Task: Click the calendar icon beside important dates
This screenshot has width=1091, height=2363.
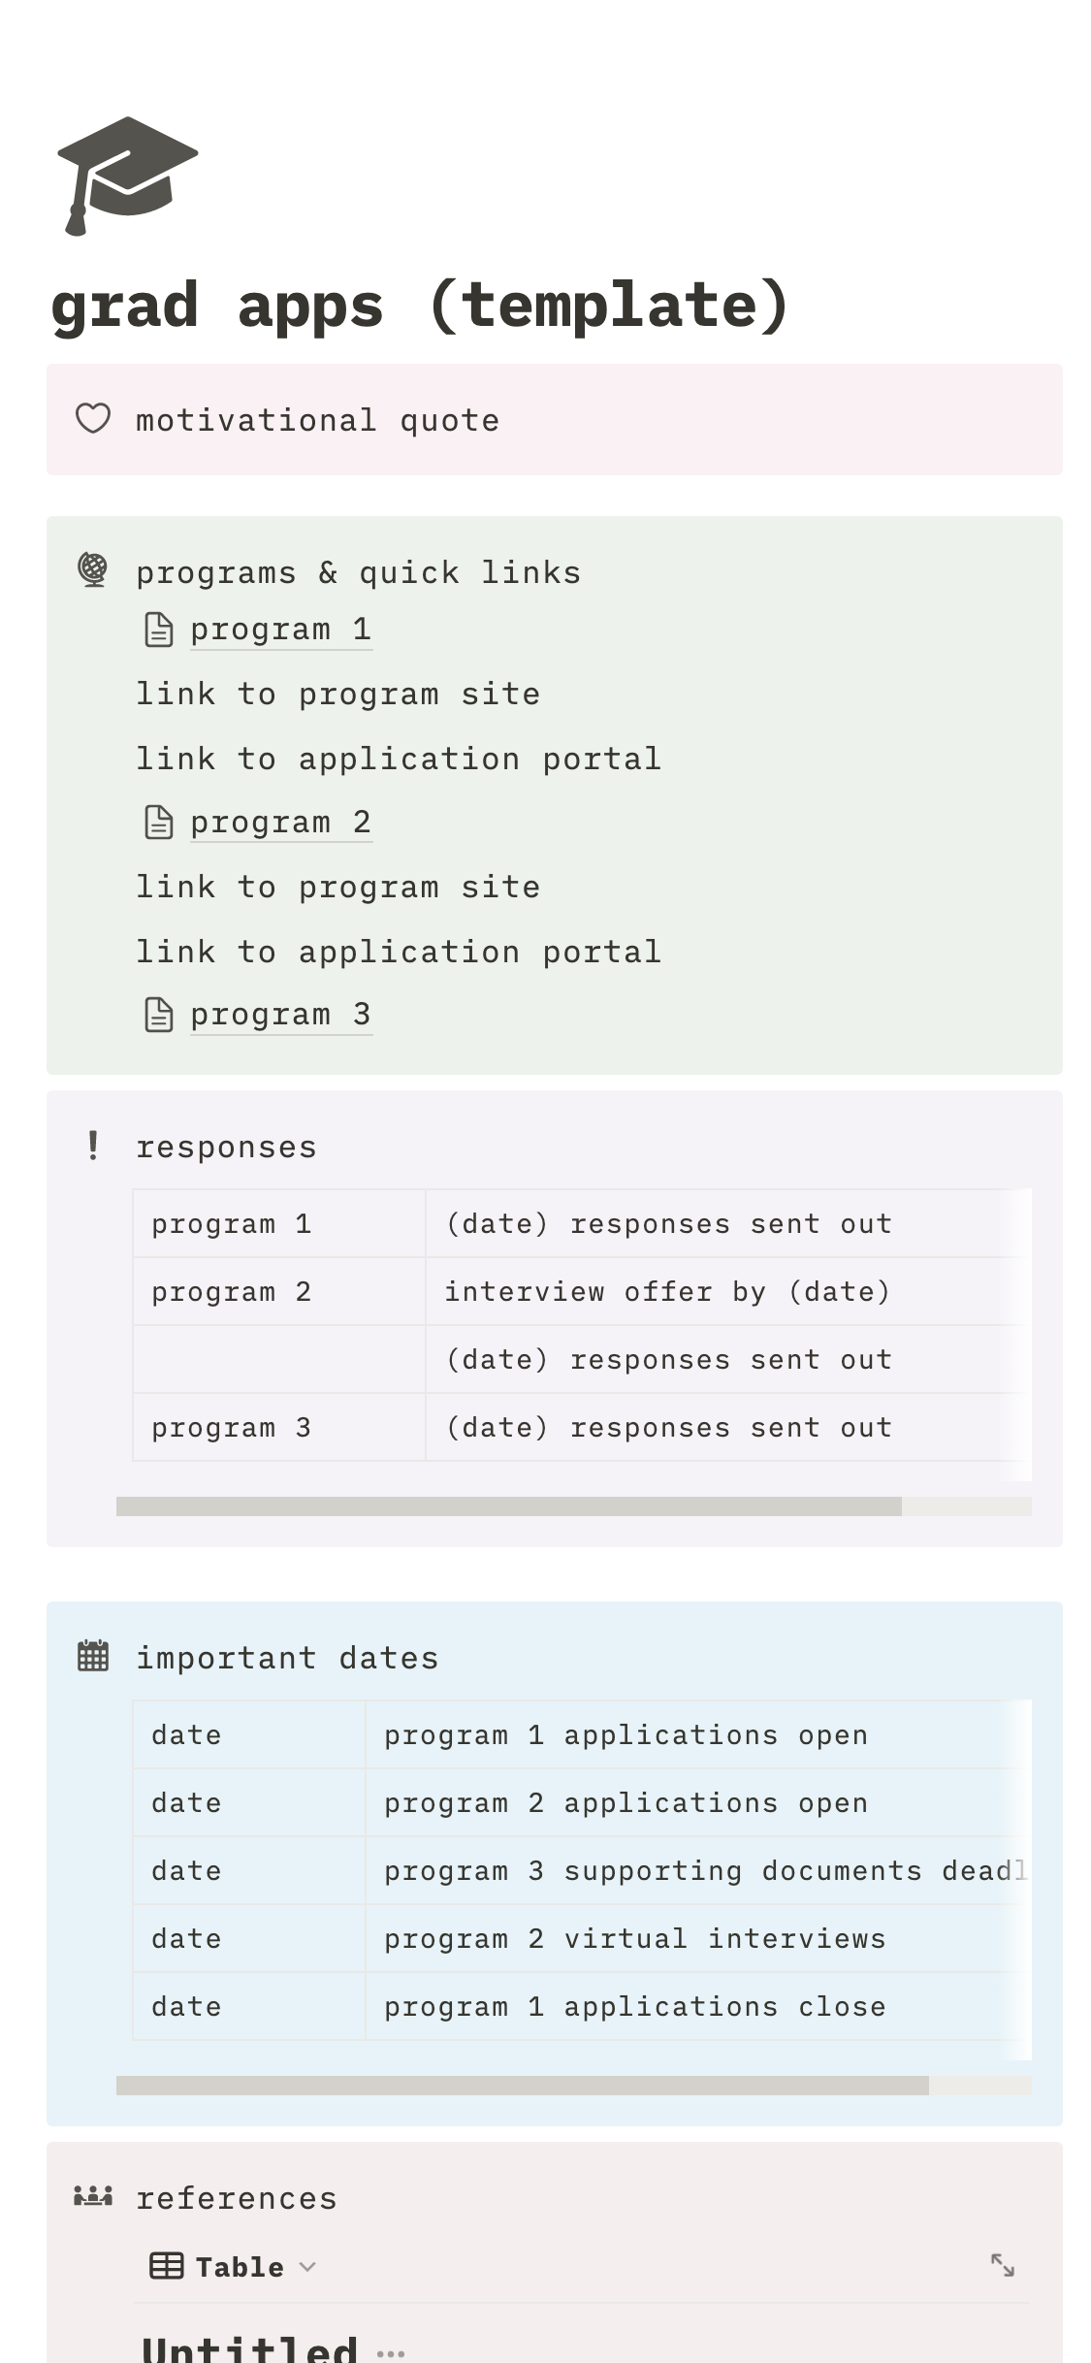Action: [93, 1656]
